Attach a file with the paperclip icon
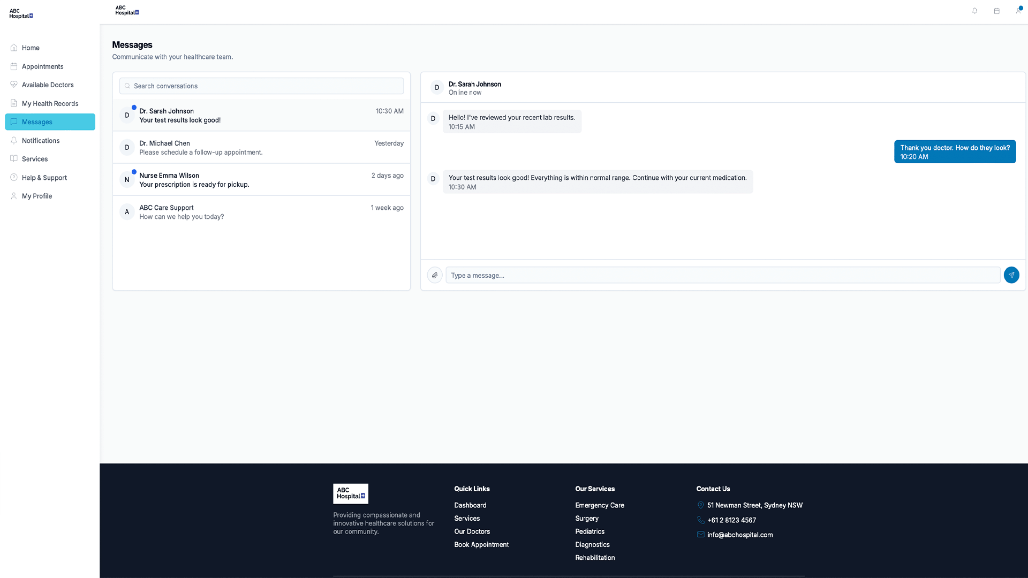The width and height of the screenshot is (1028, 578). pos(434,275)
